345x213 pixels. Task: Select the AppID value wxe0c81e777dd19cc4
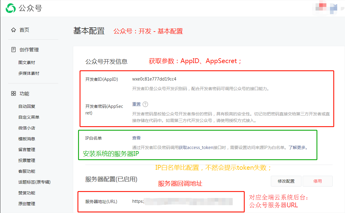point(154,79)
